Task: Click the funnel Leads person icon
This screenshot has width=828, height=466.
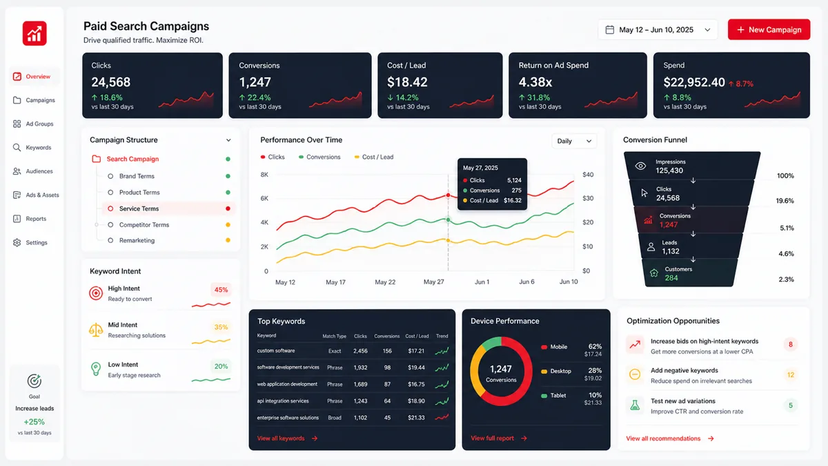Action: [x=651, y=246]
